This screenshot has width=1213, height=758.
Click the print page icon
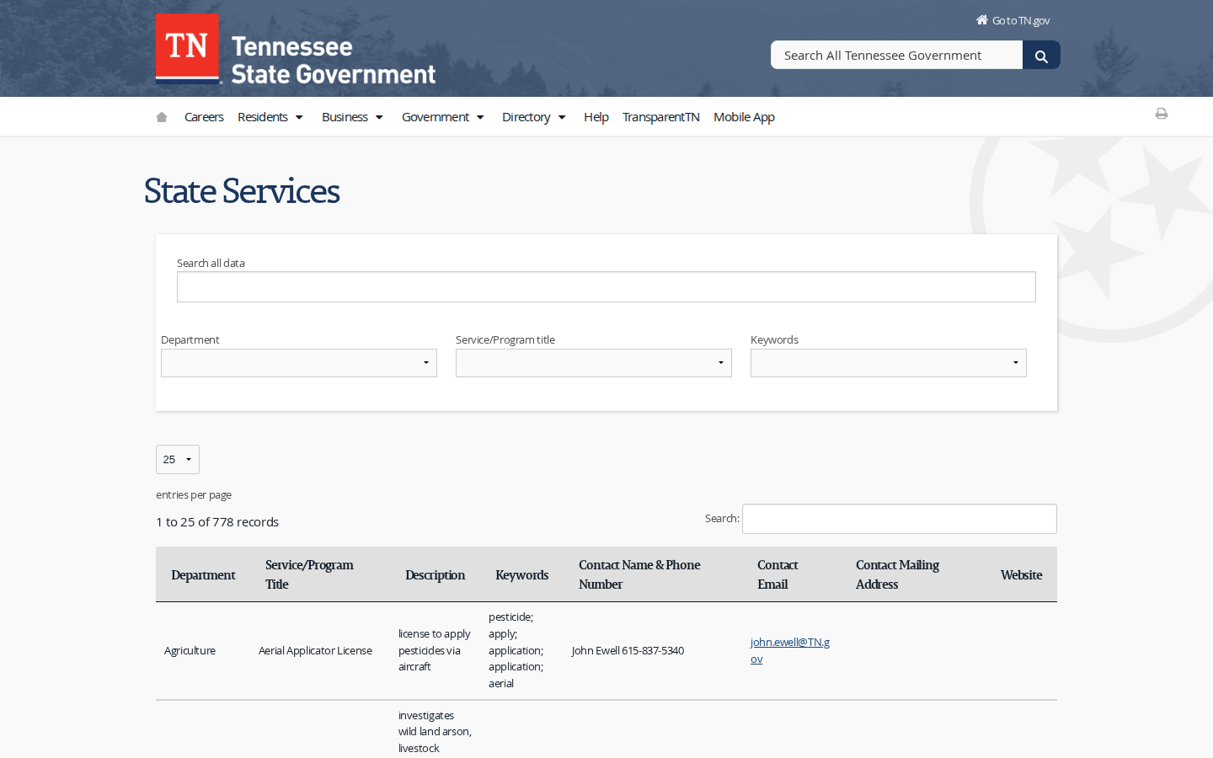click(1162, 114)
